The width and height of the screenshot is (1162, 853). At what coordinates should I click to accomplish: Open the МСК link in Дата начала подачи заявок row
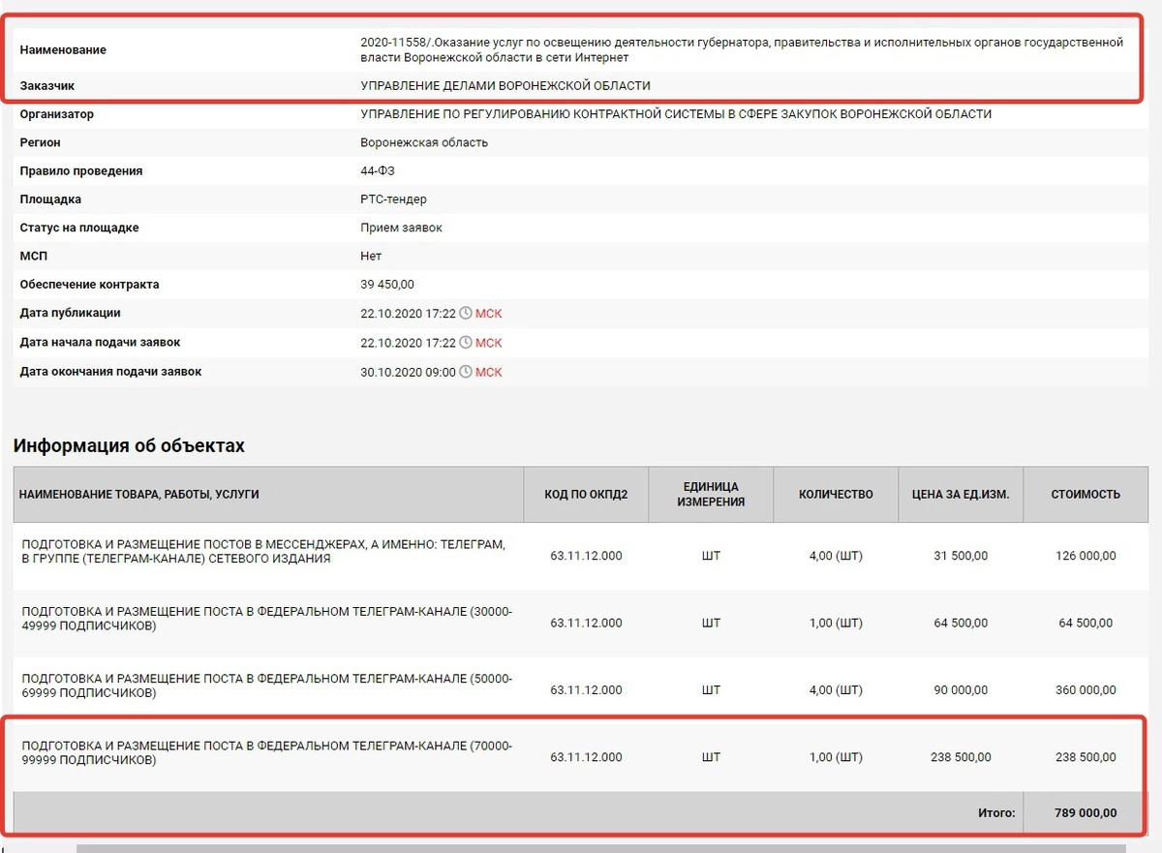coord(489,343)
